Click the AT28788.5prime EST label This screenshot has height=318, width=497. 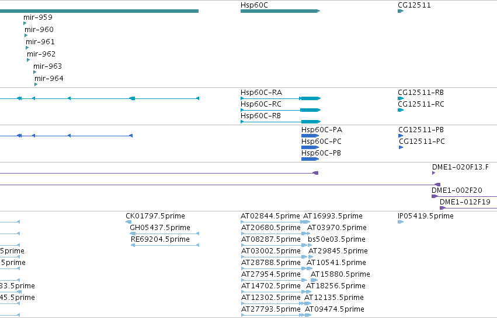[270, 263]
